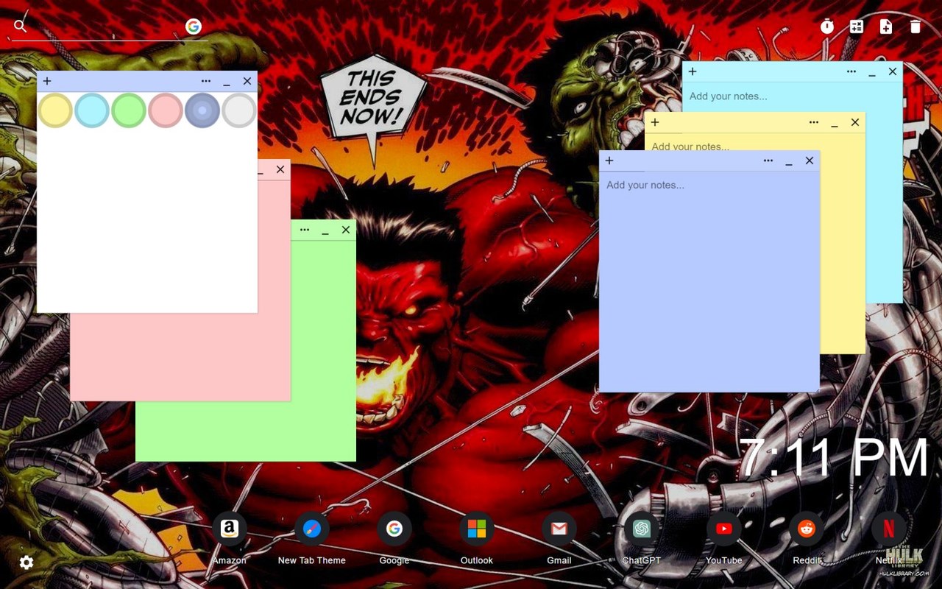Pick the green color swatch

129,110
